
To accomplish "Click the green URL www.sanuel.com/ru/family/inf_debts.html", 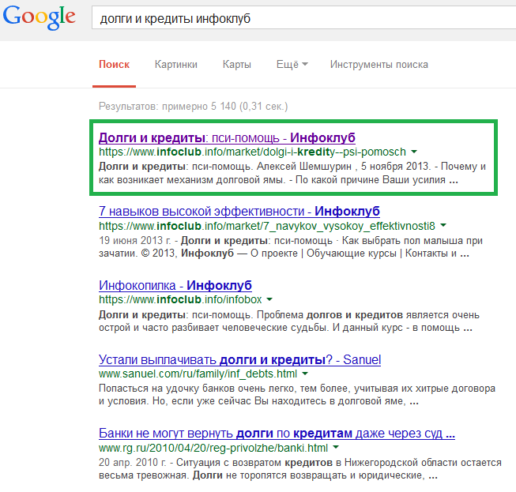I will click(198, 374).
